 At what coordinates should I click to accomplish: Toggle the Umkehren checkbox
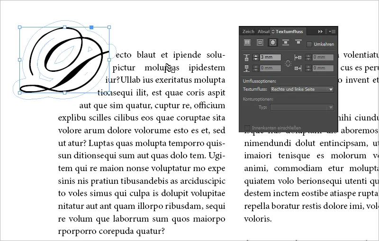click(309, 44)
